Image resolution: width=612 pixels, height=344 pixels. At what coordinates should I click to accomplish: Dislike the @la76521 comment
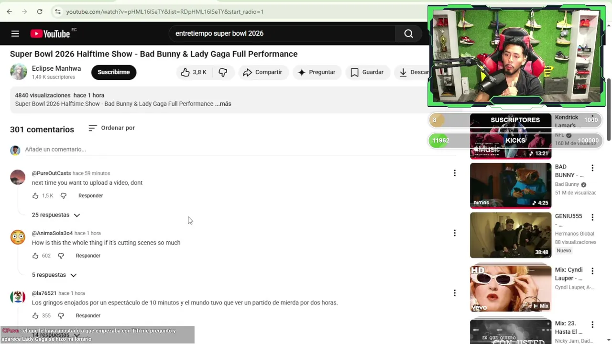[x=61, y=316]
